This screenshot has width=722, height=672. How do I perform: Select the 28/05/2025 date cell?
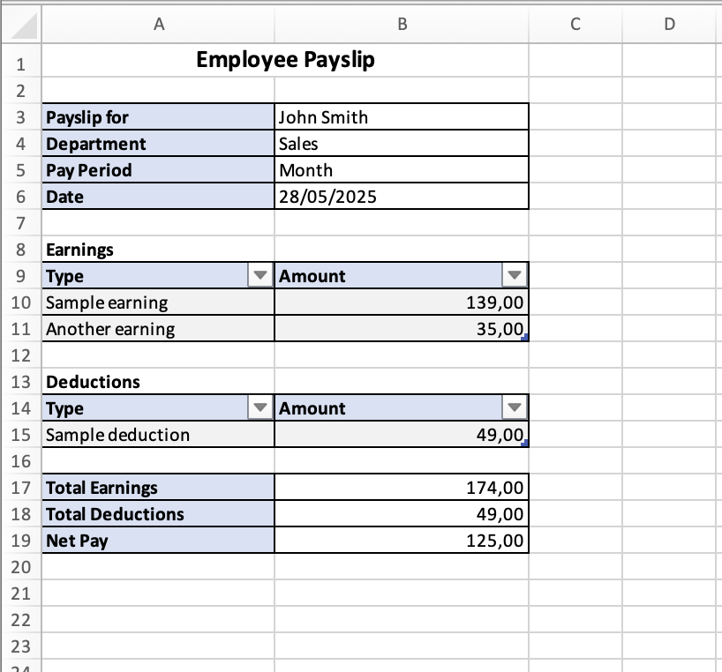tap(402, 197)
